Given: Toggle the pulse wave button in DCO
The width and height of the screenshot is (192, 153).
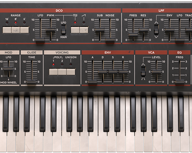Looking at the screenshot, I should click(x=75, y=30).
